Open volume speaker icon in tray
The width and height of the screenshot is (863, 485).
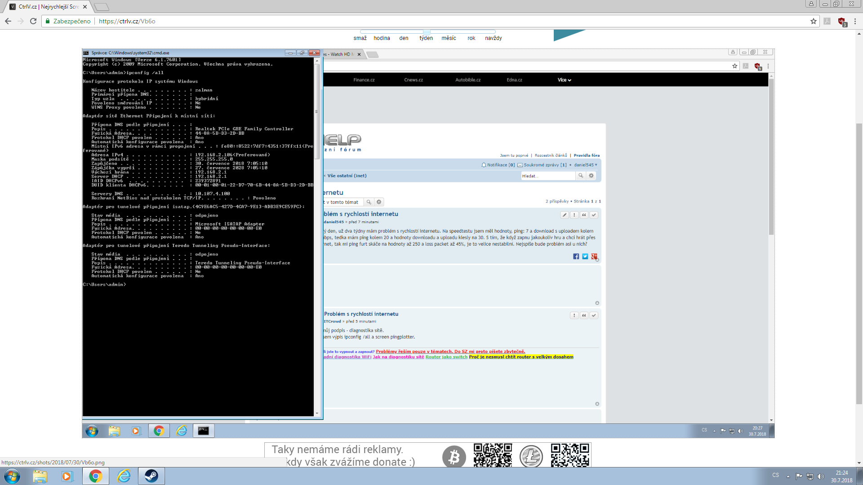[820, 476]
